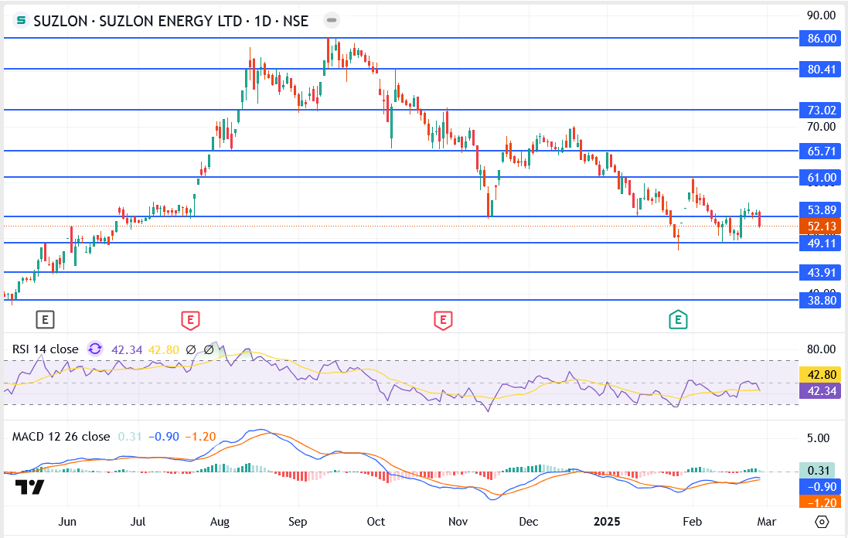The height and width of the screenshot is (538, 848).
Task: Click the green E earnings marker near February
Action: (678, 318)
